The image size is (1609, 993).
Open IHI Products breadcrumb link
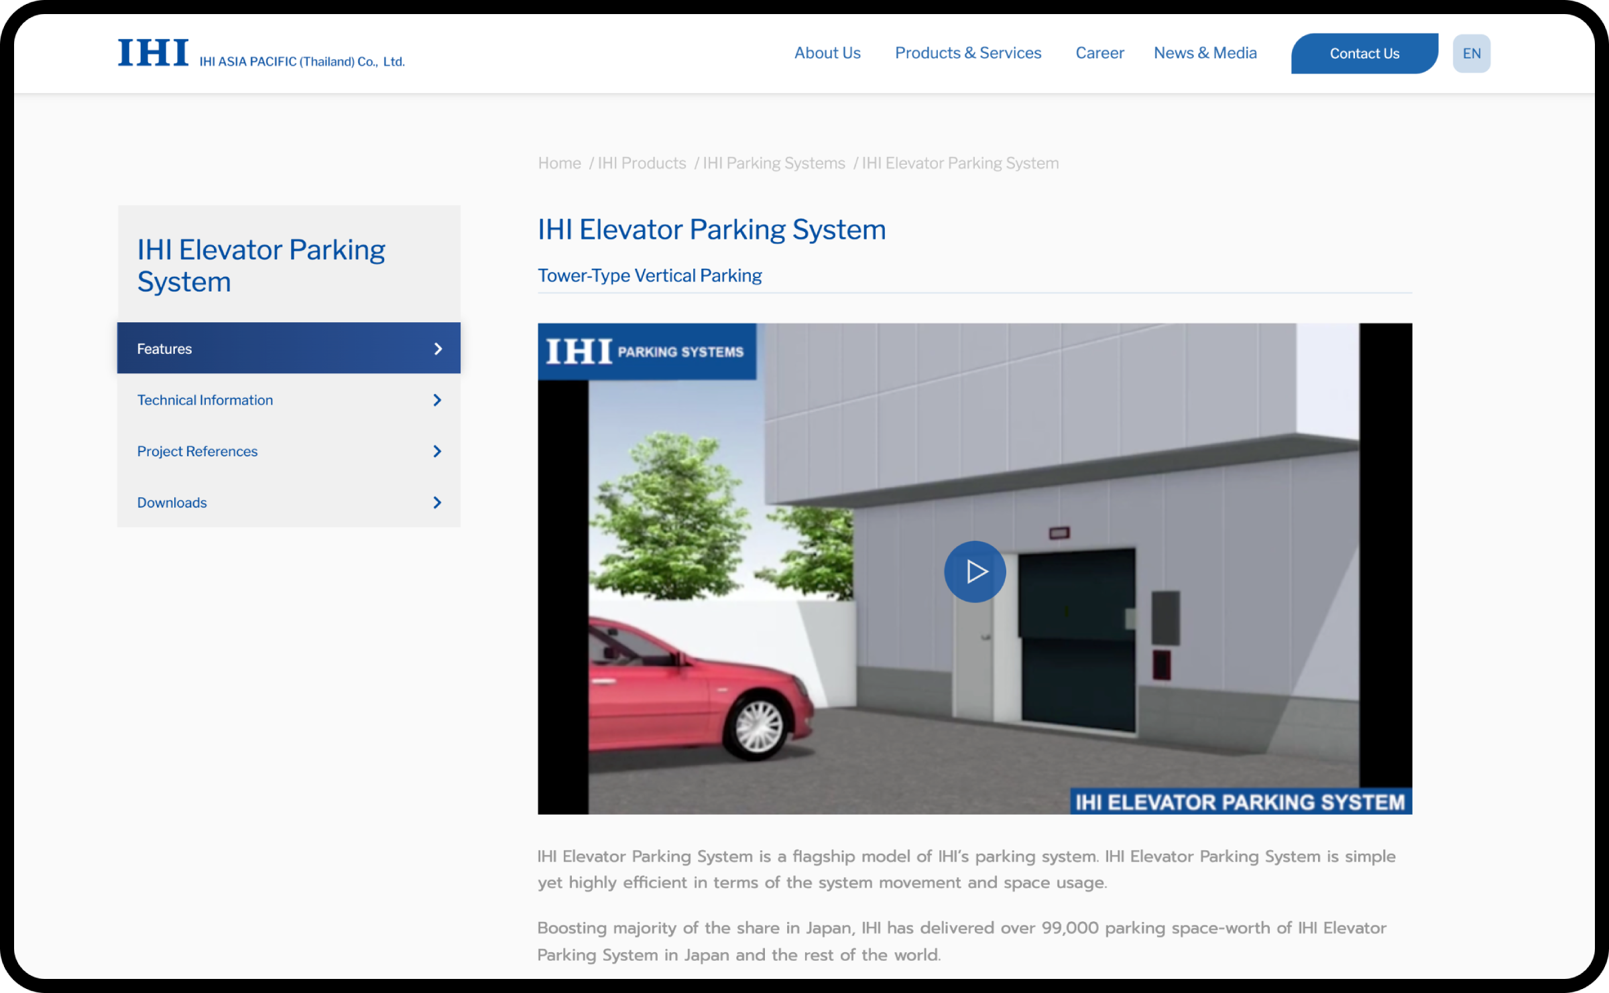coord(642,163)
